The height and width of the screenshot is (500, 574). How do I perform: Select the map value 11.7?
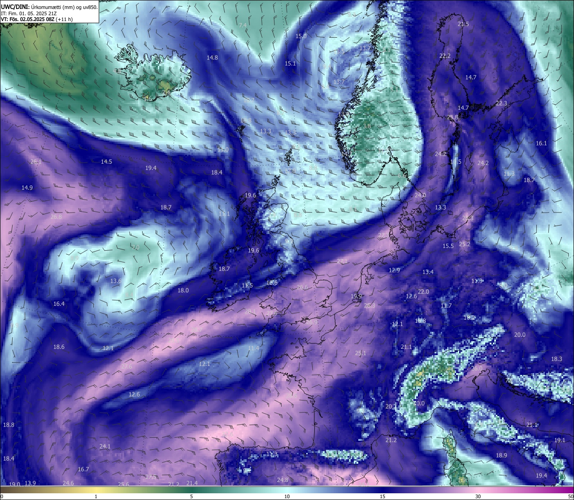pos(446,306)
